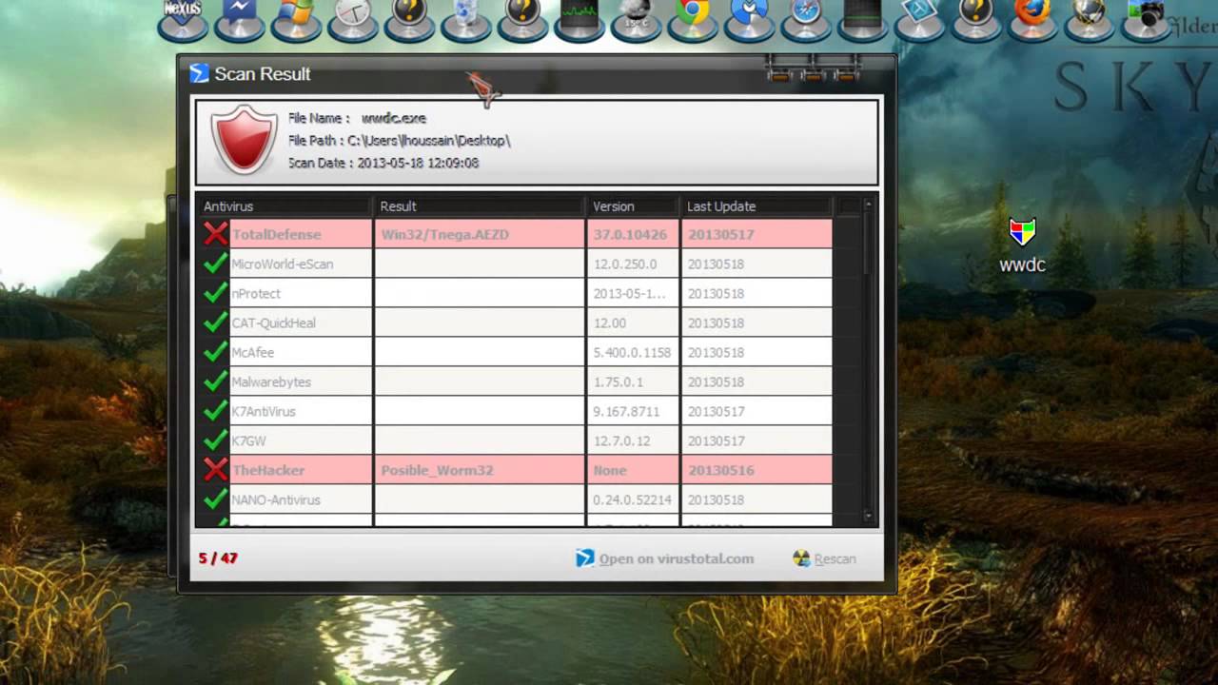Click scrollbar up arrow in results list
Viewport: 1218px width, 685px height.
(x=868, y=205)
